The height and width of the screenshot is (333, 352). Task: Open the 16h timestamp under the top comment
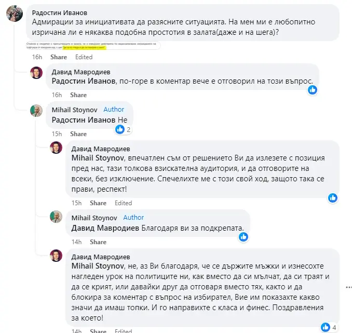click(36, 57)
